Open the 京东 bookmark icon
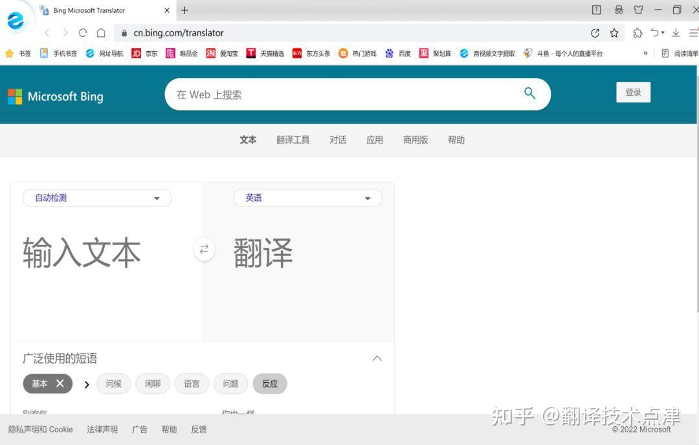Viewport: 699px width, 445px height. [137, 53]
